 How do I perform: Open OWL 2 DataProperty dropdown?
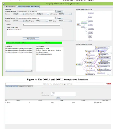[65, 21]
